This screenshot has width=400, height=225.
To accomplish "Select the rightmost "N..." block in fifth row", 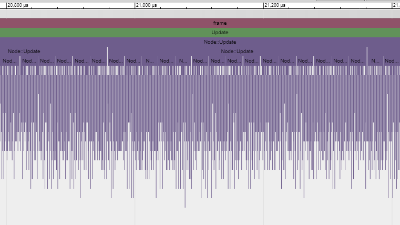I will tap(375, 61).
